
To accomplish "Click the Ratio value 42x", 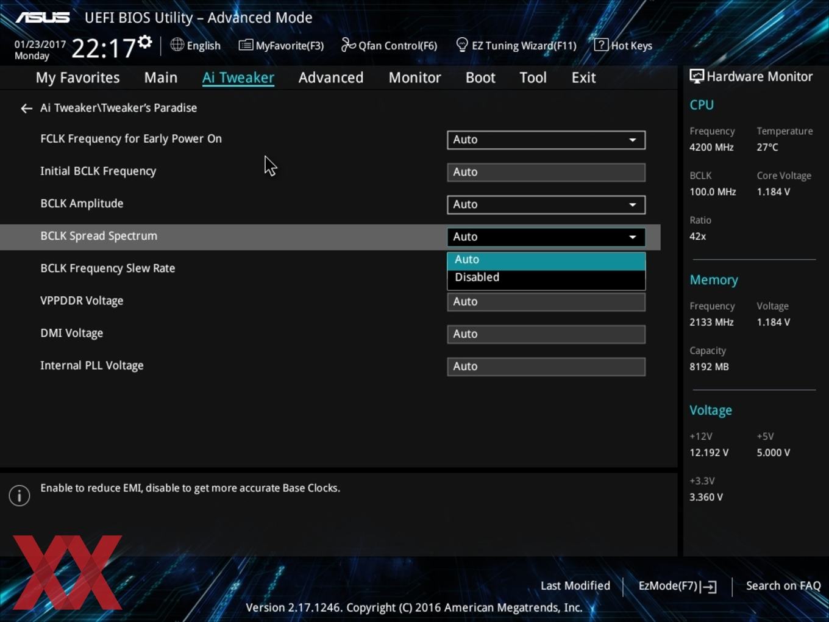I will (698, 236).
